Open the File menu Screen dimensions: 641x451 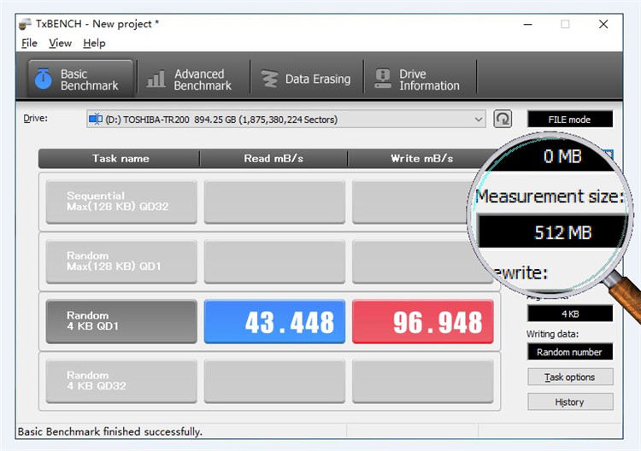[x=29, y=43]
